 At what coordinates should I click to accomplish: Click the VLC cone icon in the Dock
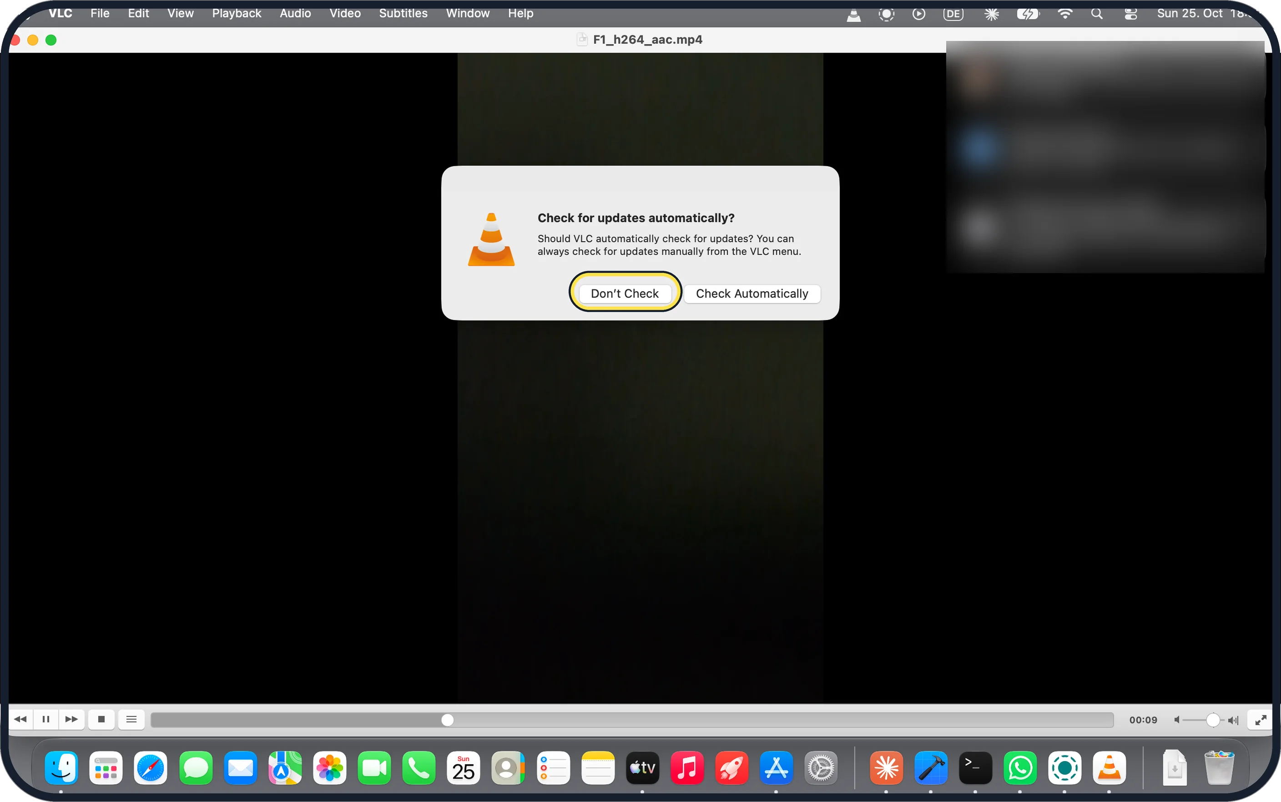pos(1109,767)
